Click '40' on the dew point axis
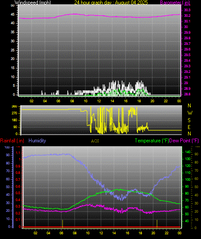This screenshot has height=239, width=201. (x=196, y=195)
